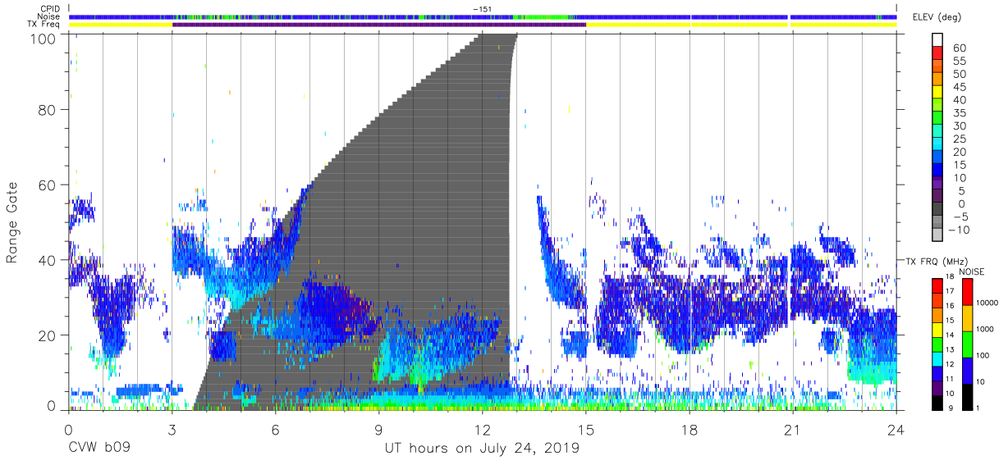Click the 3 hour tick label on the time axis
The height and width of the screenshot is (465, 1008).
pos(172,428)
